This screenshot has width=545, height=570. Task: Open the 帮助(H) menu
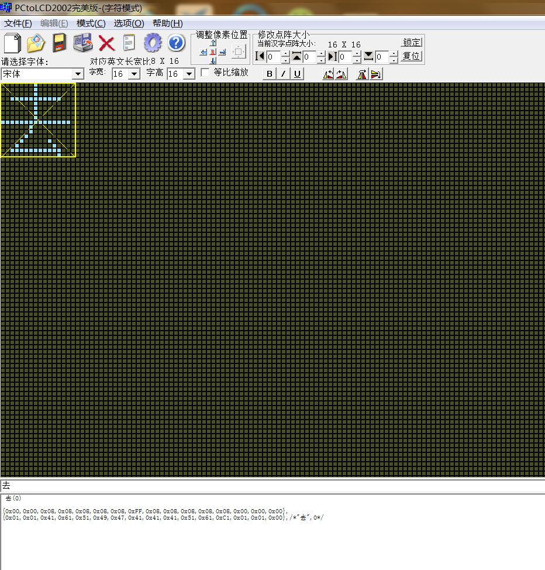tap(167, 23)
